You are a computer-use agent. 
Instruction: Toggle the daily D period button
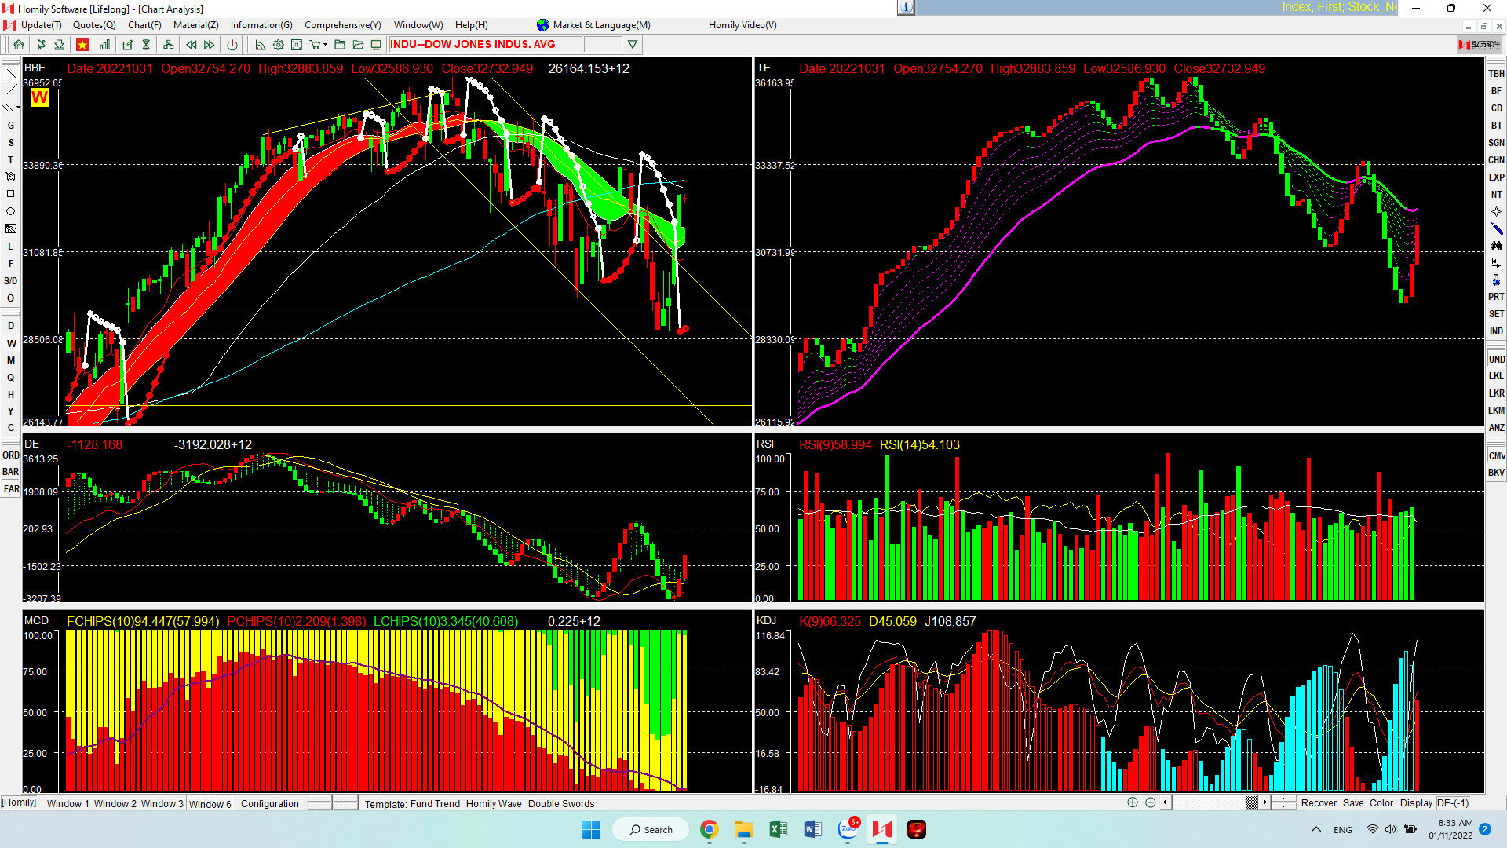[x=11, y=326]
